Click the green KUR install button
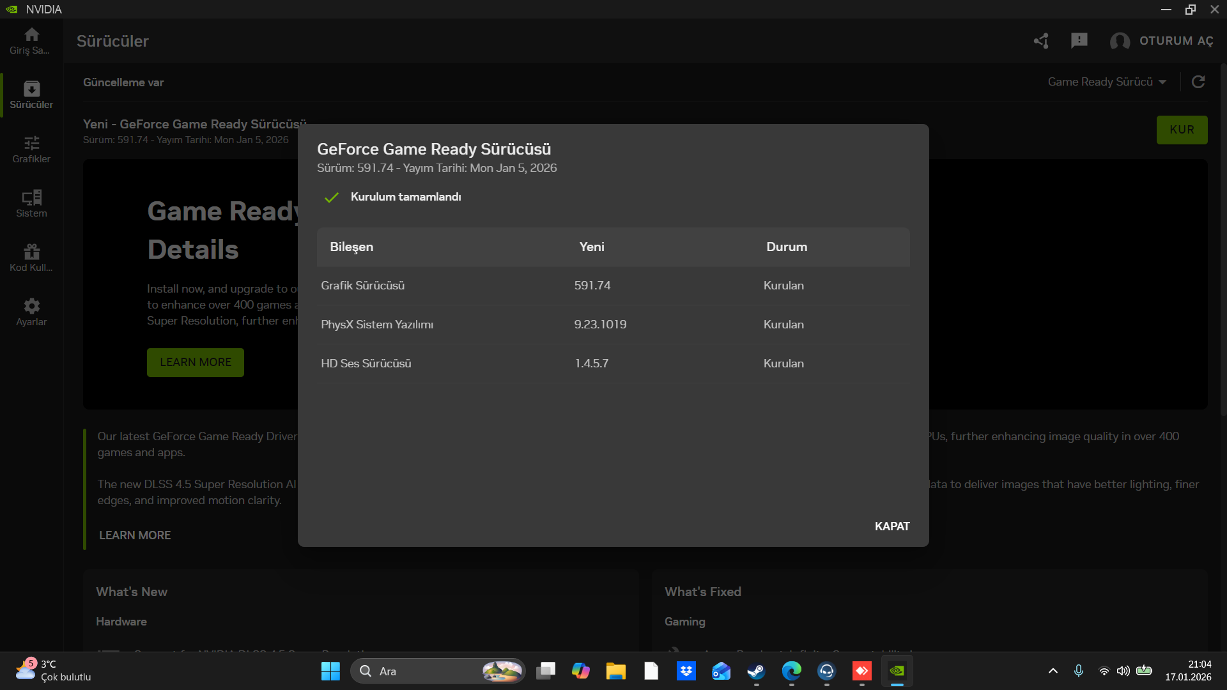The image size is (1227, 690). (1182, 130)
